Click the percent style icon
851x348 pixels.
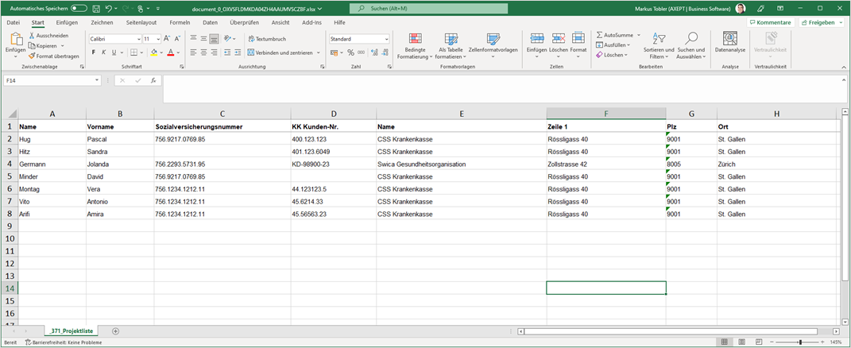point(350,52)
